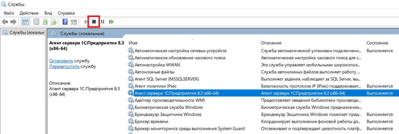Click the Start service play icon
Image resolution: width=399 pixels, height=134 pixels.
click(x=86, y=22)
